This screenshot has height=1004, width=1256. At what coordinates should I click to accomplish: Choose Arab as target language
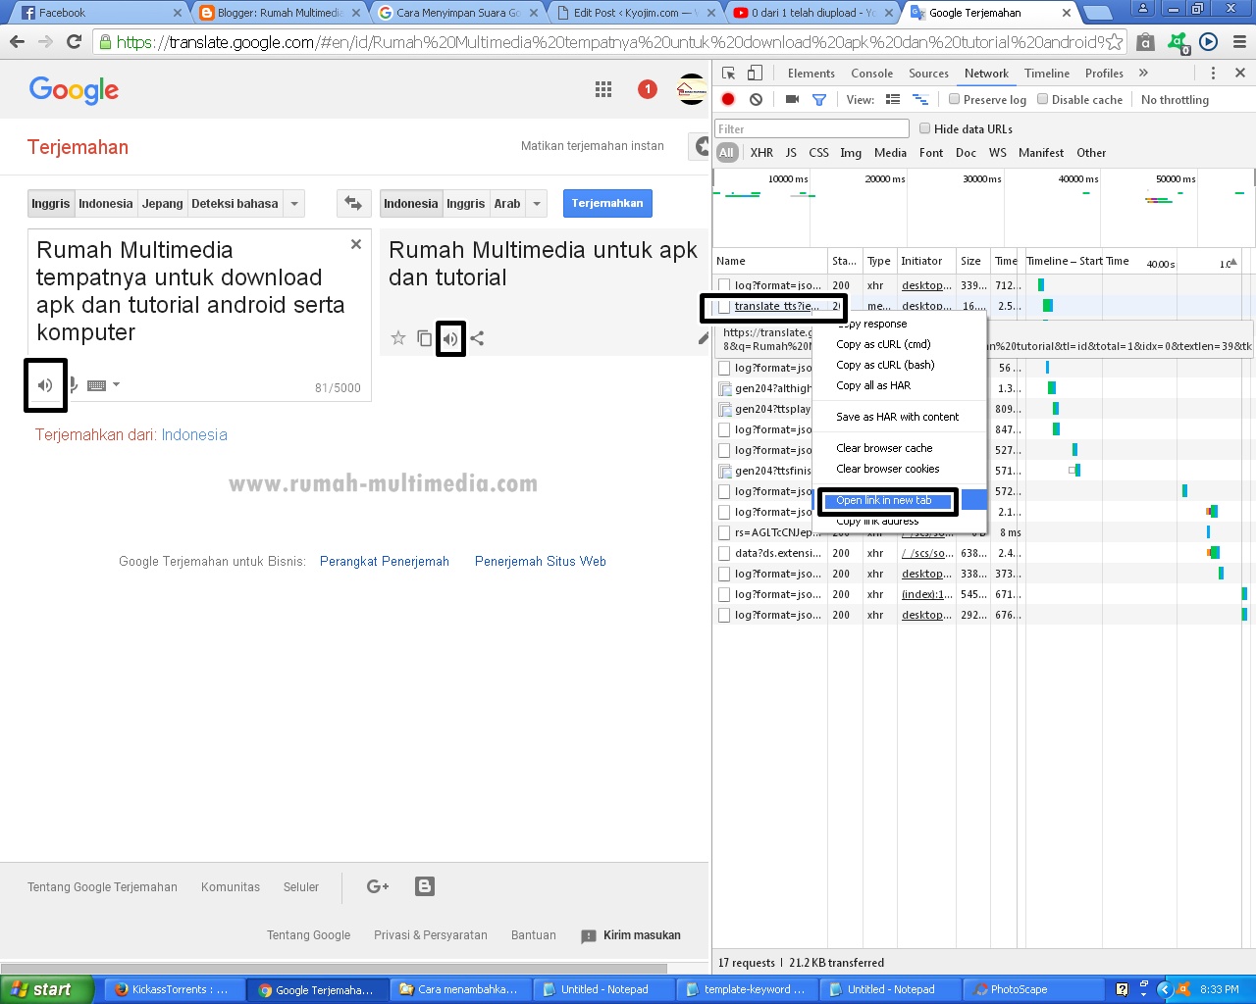pos(507,203)
